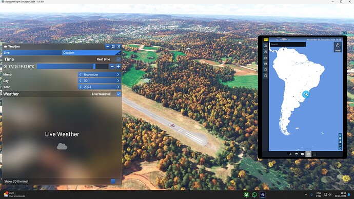Decrease the Year from 2024

(x=81, y=87)
